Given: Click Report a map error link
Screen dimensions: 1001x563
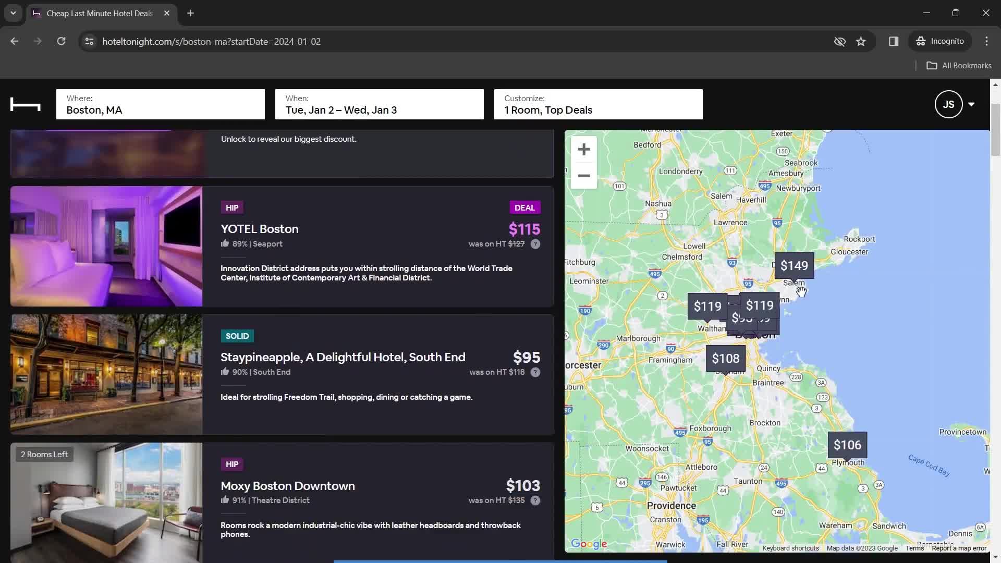Looking at the screenshot, I should pyautogui.click(x=959, y=548).
